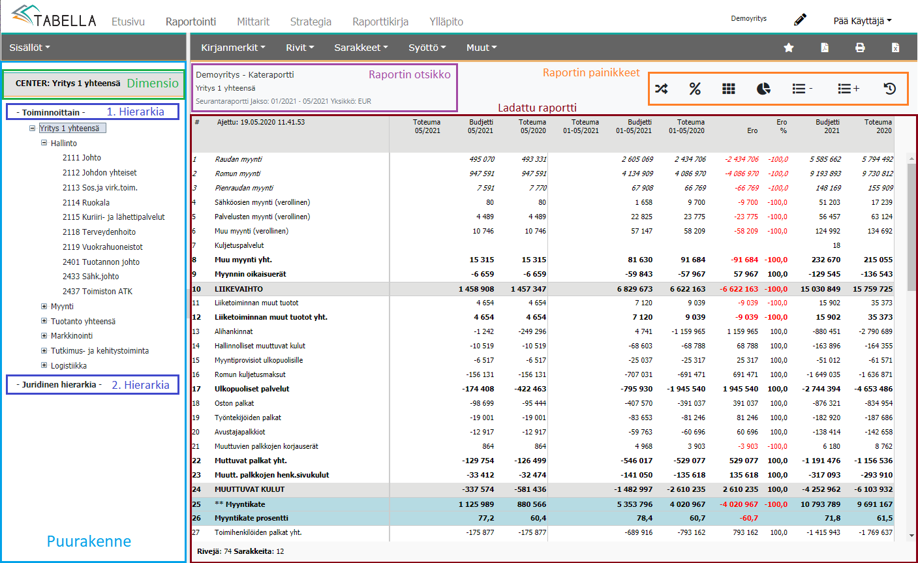This screenshot has width=918, height=563.
Task: Click the shuffle/pivot report icon
Action: [661, 89]
